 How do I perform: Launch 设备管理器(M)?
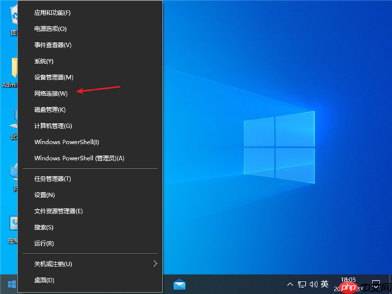[90, 78]
